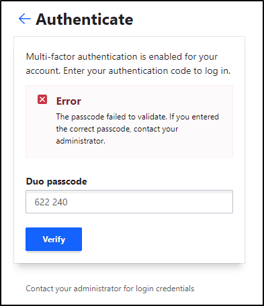Screen dimensions: 264x306
Task: Click the 622 240 placeholder text
Action: tap(51, 202)
